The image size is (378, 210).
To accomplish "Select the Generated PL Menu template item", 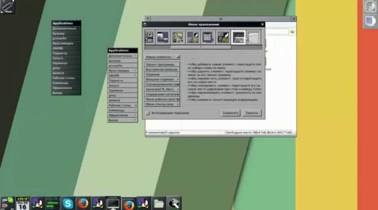I will click(x=162, y=89).
